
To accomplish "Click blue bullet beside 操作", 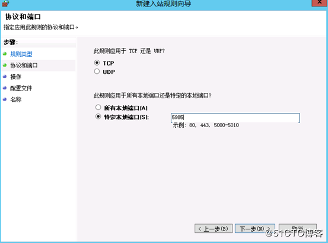I will click(x=5, y=76).
